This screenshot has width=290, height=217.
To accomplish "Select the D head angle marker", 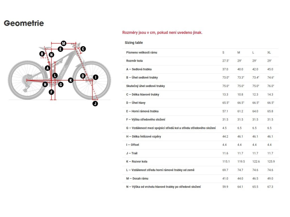I will (83, 76).
